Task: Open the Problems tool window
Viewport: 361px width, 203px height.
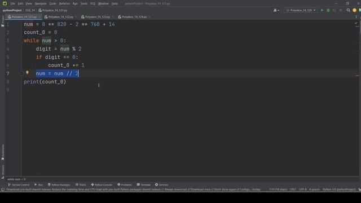Action: 125,184
